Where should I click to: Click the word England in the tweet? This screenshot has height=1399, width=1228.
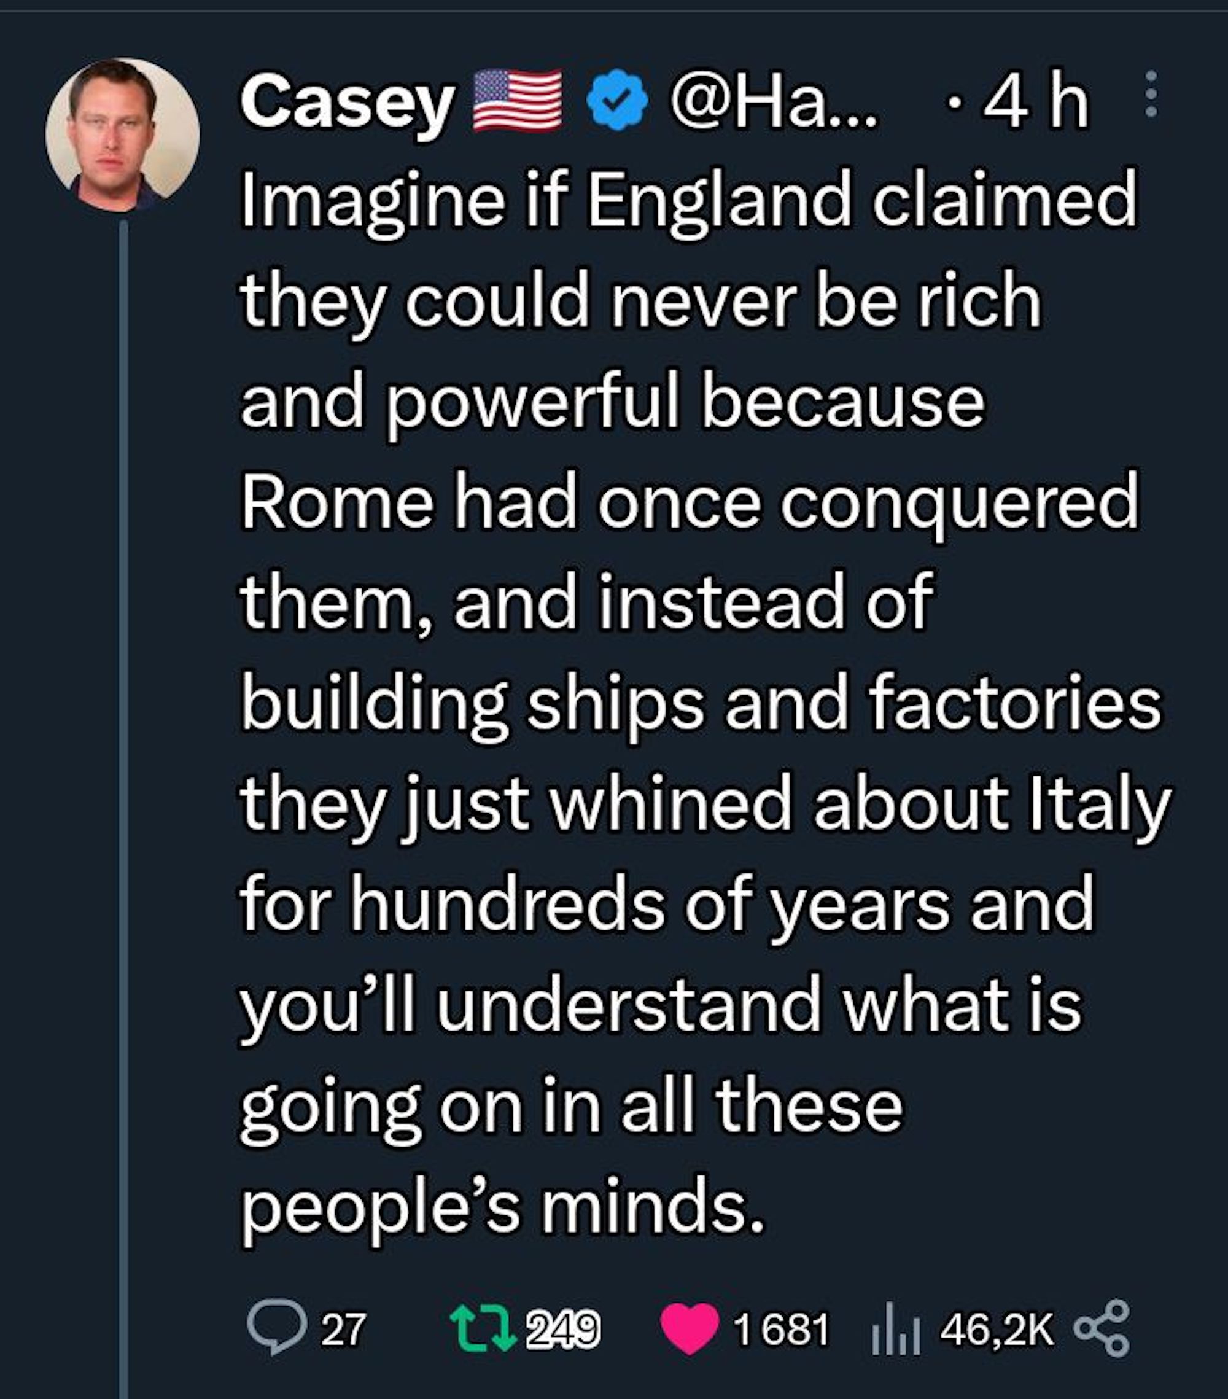click(x=720, y=202)
